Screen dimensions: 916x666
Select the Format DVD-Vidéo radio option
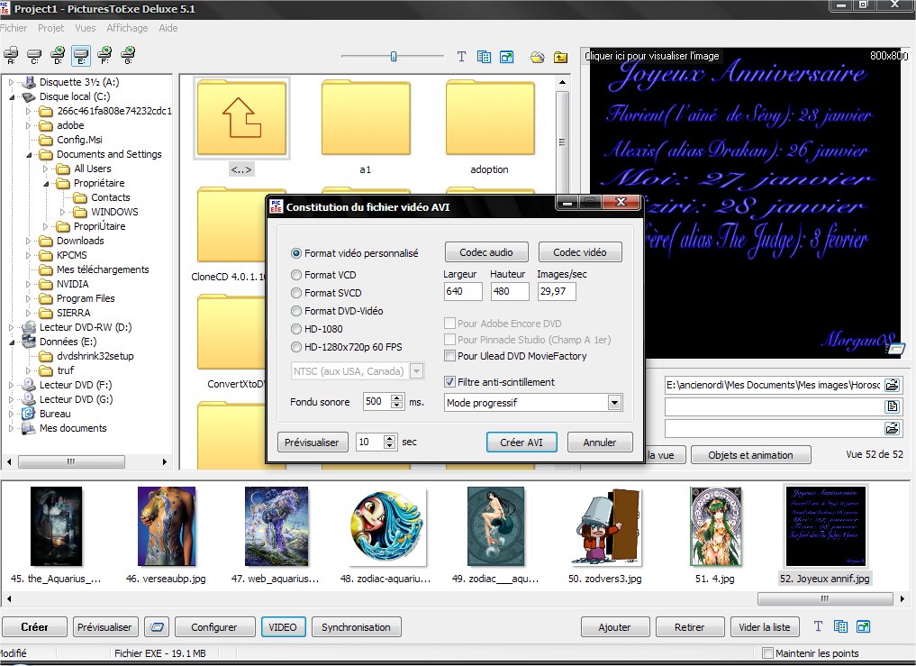click(x=296, y=311)
